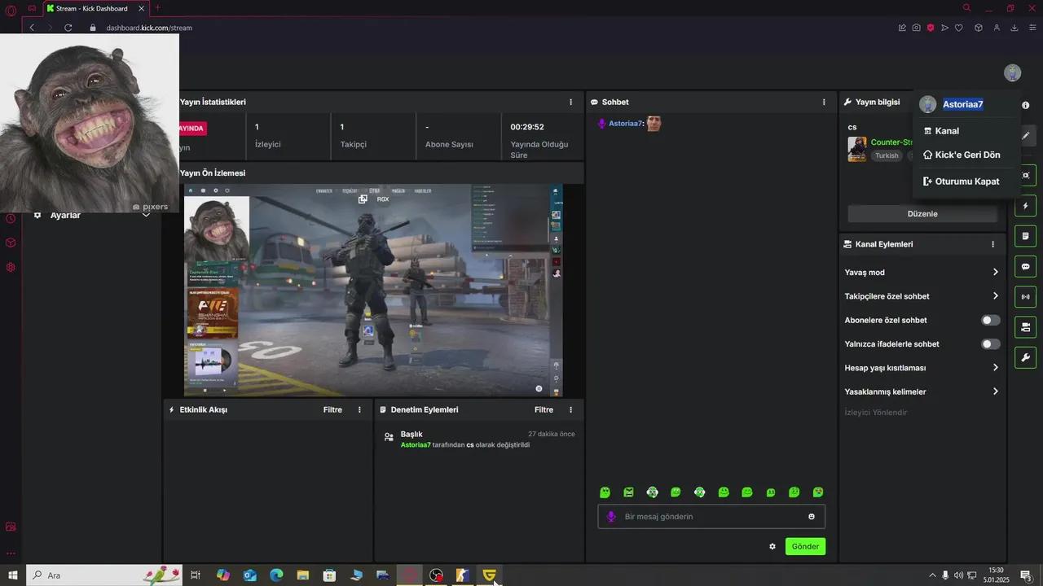Click the info icon beside the account menu
Image resolution: width=1043 pixels, height=586 pixels.
click(x=1025, y=105)
